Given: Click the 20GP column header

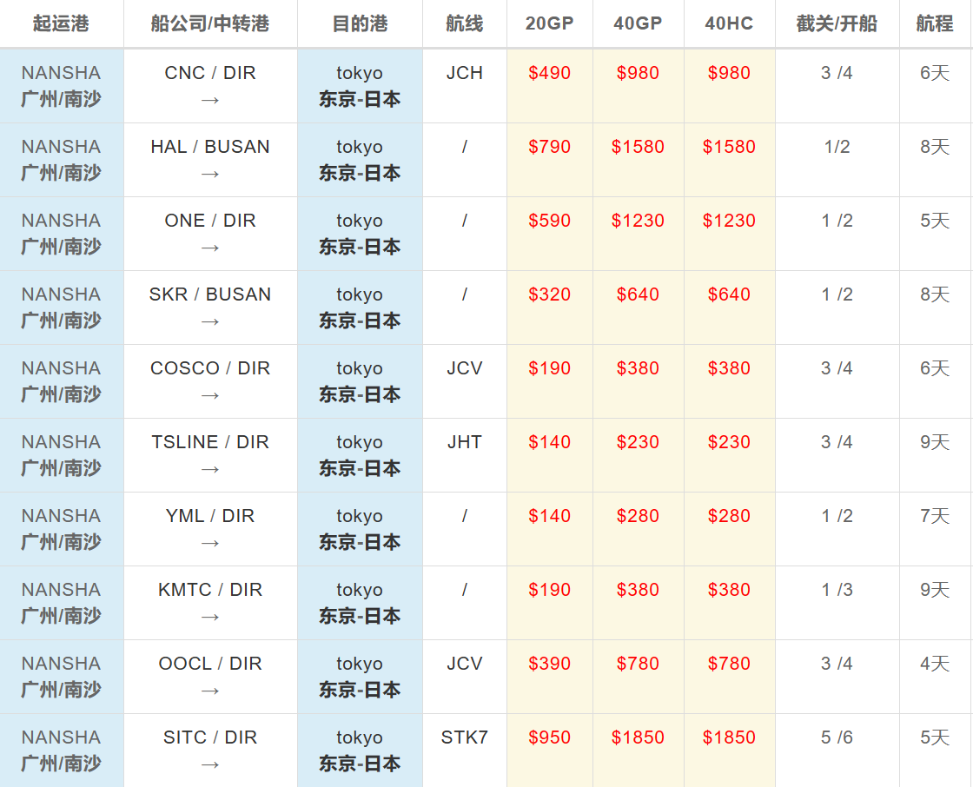Looking at the screenshot, I should coord(549,23).
